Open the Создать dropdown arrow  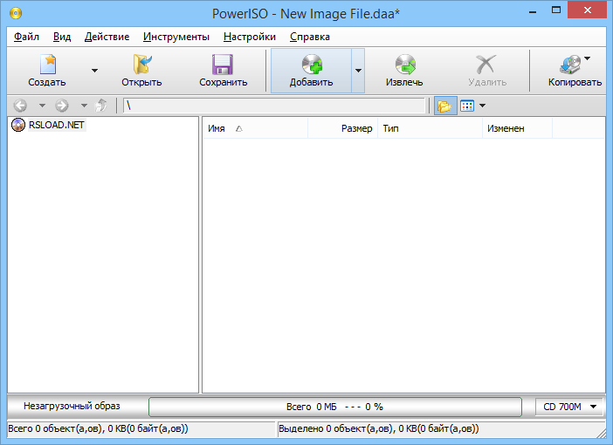(94, 71)
